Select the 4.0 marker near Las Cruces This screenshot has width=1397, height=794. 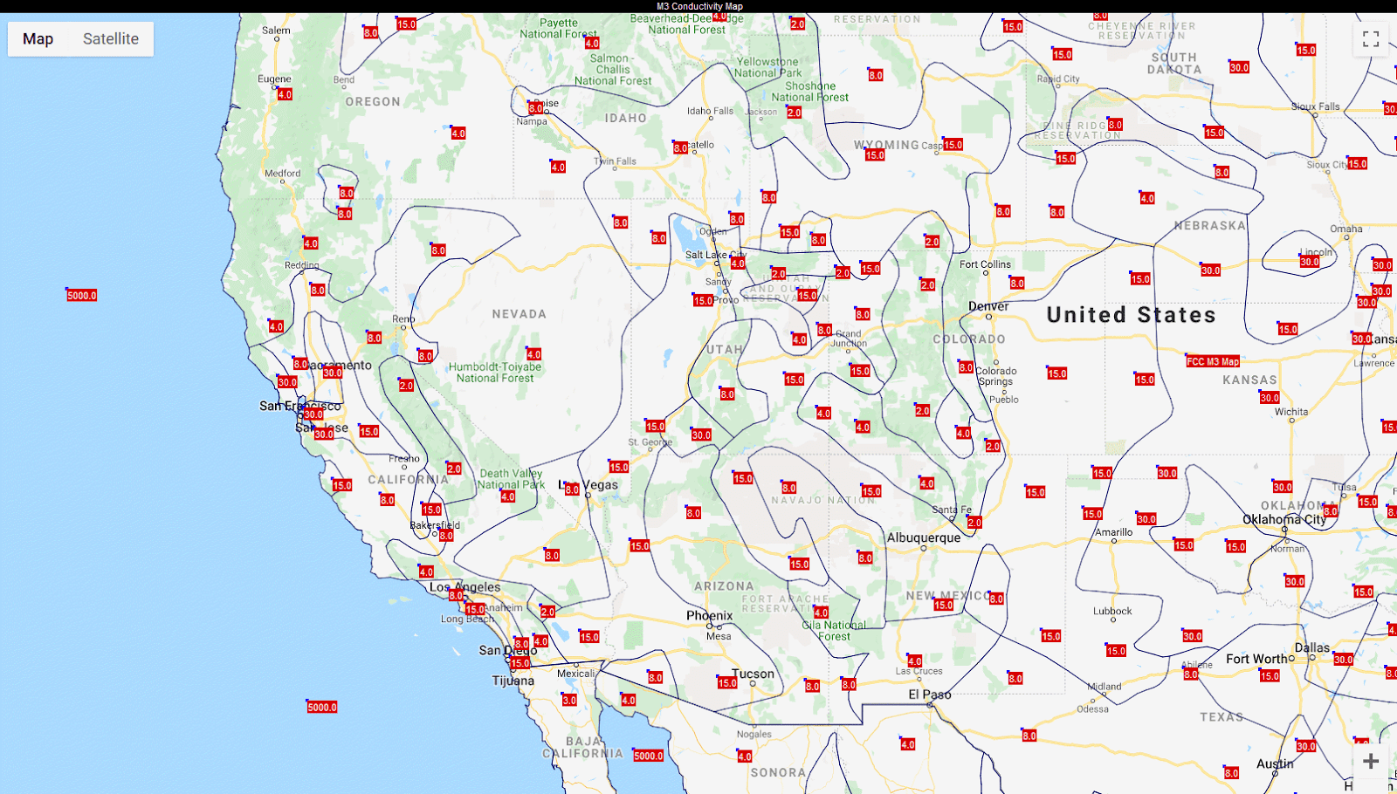click(917, 661)
